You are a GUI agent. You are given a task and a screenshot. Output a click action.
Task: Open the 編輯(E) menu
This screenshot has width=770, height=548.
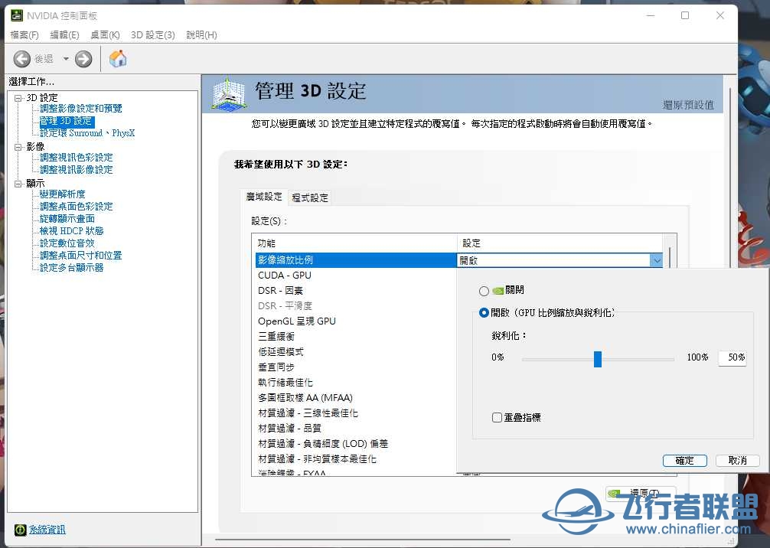[x=64, y=35]
